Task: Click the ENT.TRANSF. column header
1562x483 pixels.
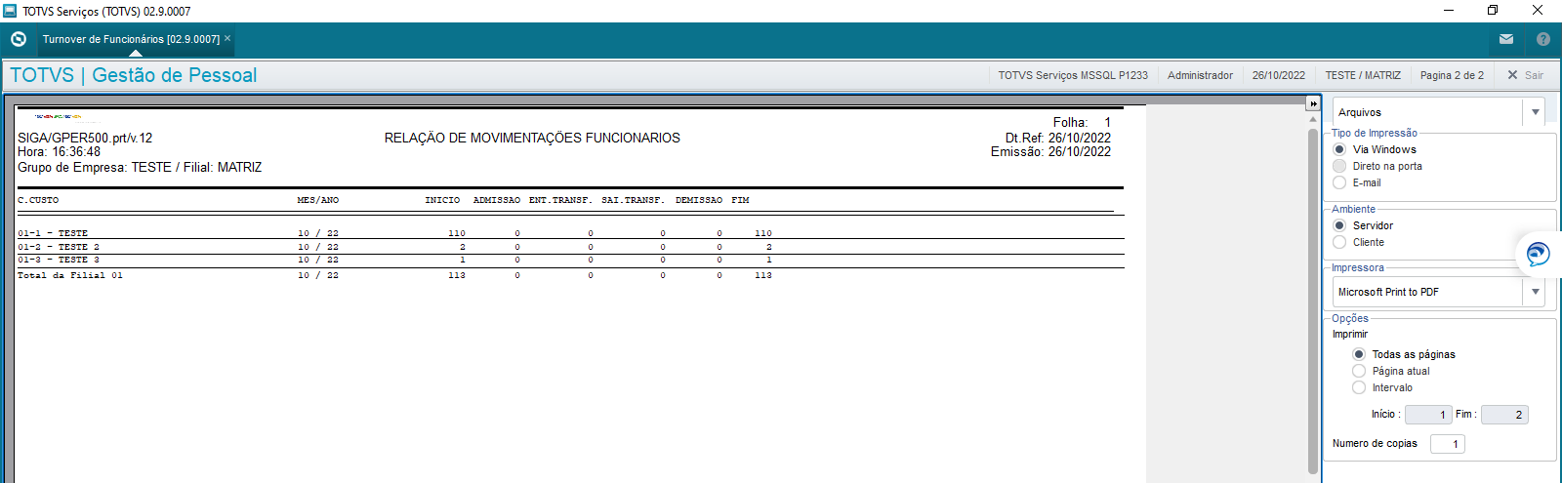Action: [x=560, y=200]
